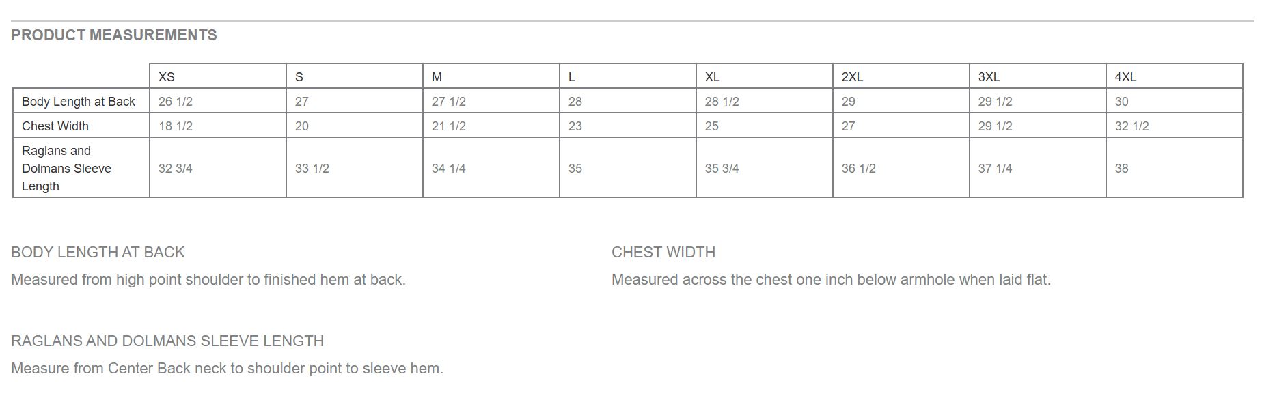Screen dimensions: 1262x415
Task: Click the Center Back neck measurement description
Action: (x=227, y=369)
